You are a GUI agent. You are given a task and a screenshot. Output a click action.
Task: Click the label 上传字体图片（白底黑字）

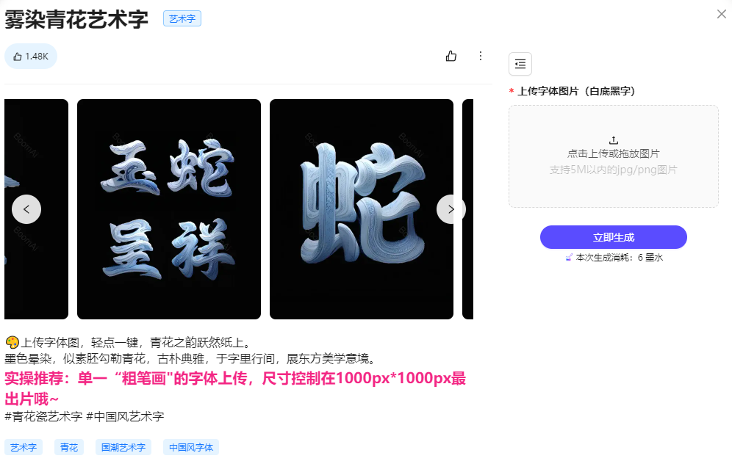coord(576,91)
